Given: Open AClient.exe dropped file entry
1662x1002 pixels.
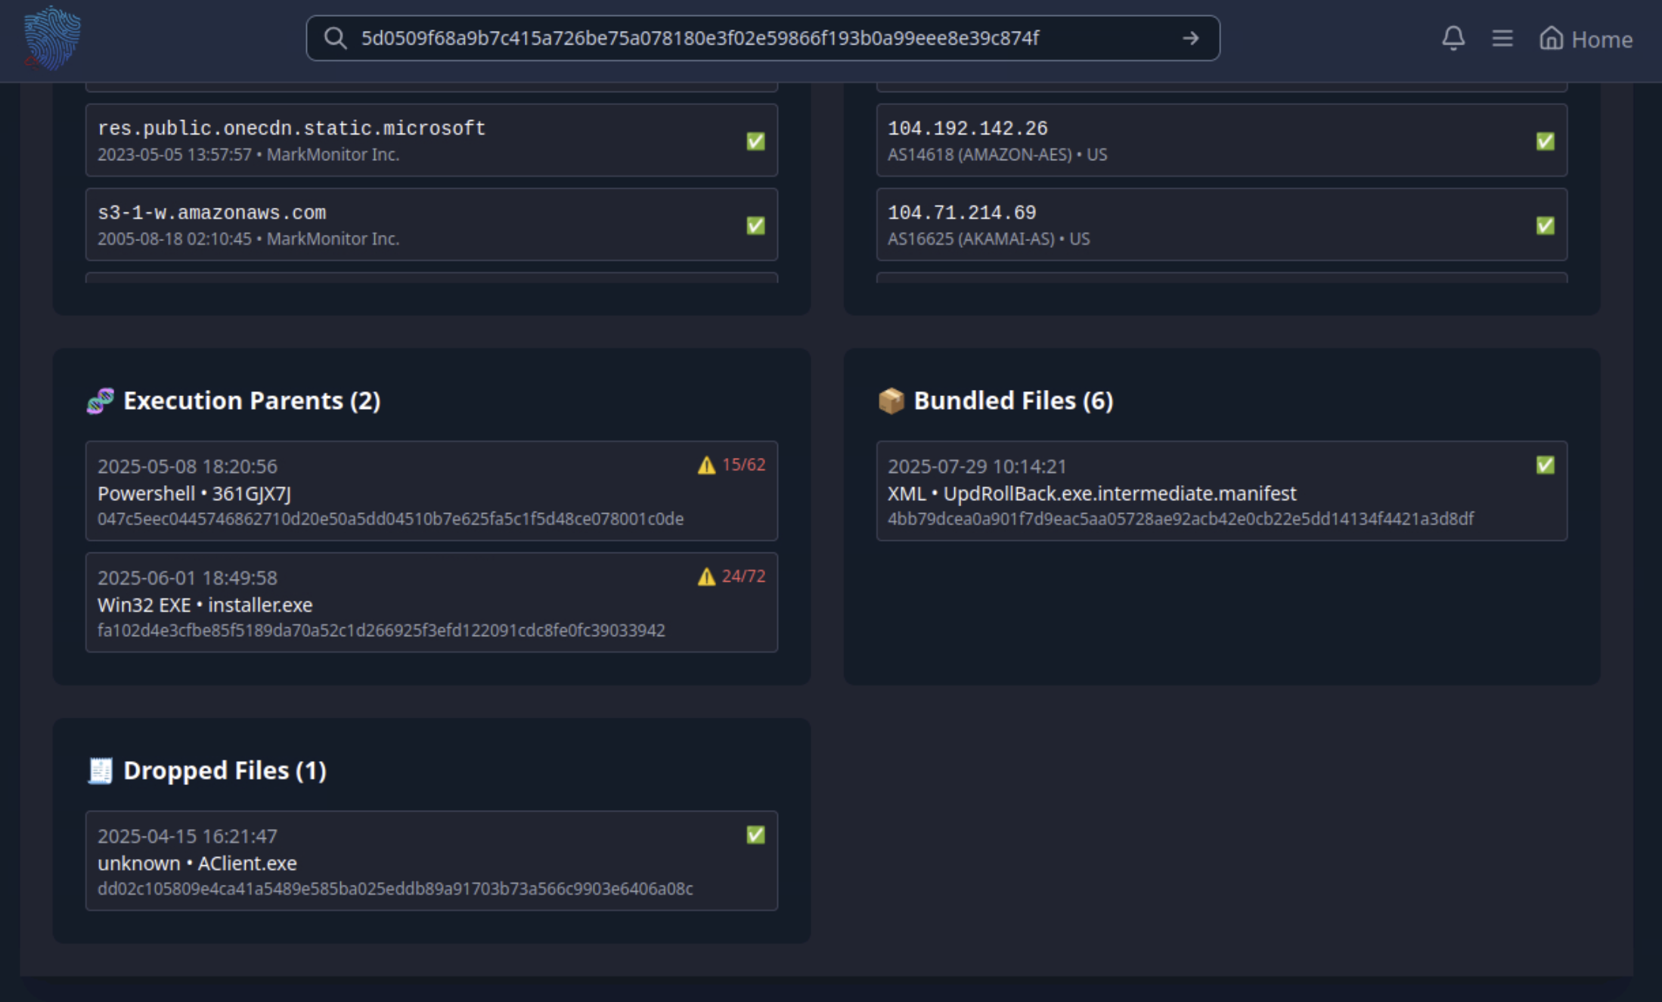Looking at the screenshot, I should click(x=431, y=861).
